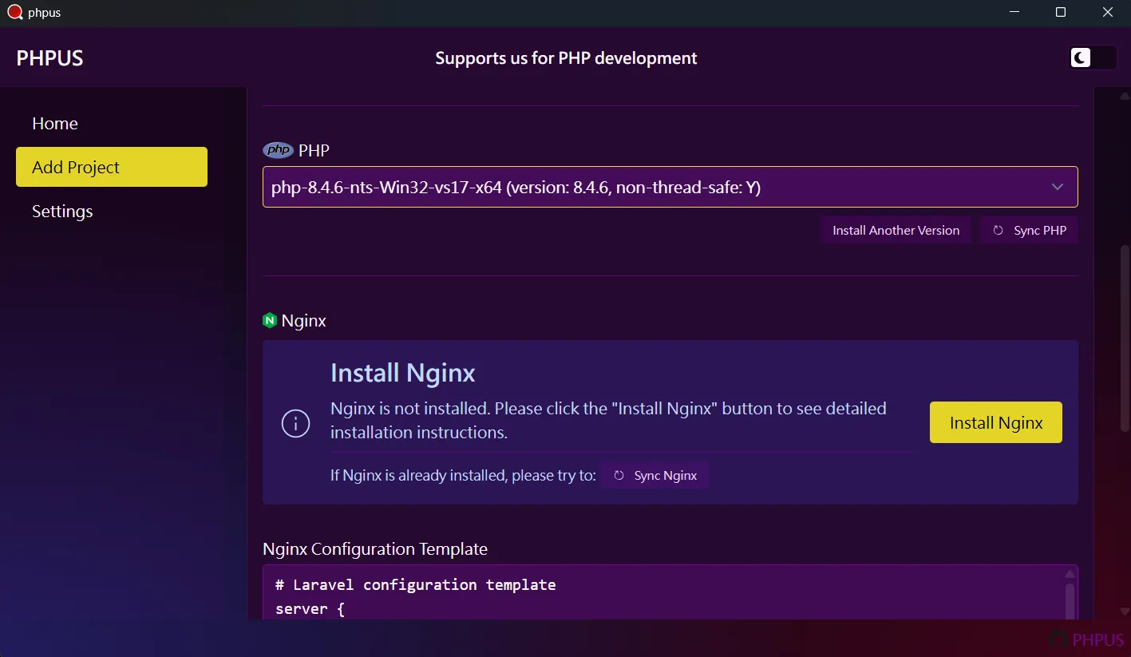
Task: Click the 'Install Nginx' panel heading
Action: point(403,373)
